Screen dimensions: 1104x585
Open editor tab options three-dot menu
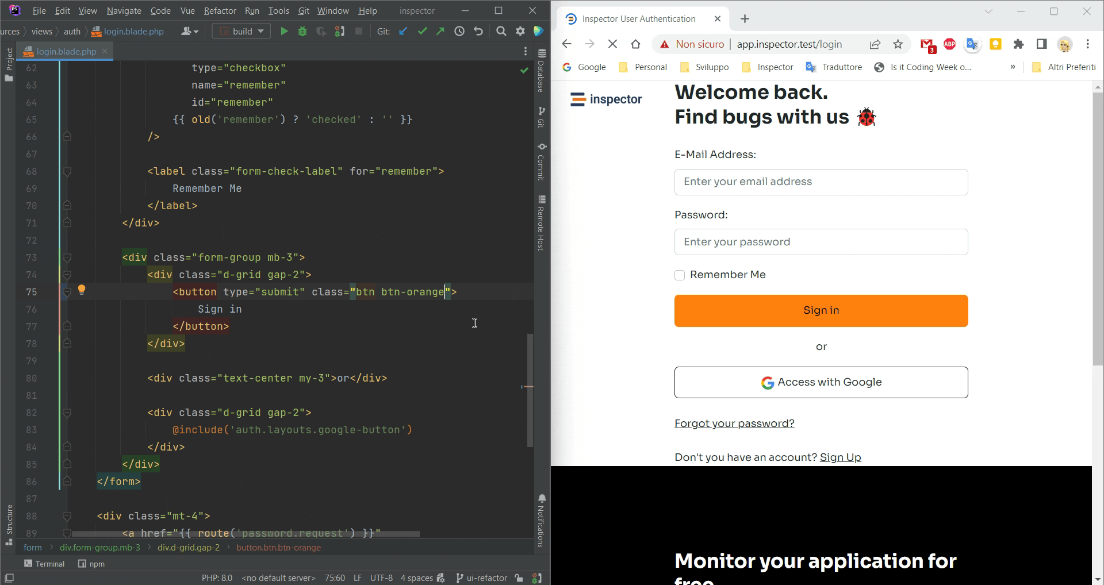526,52
